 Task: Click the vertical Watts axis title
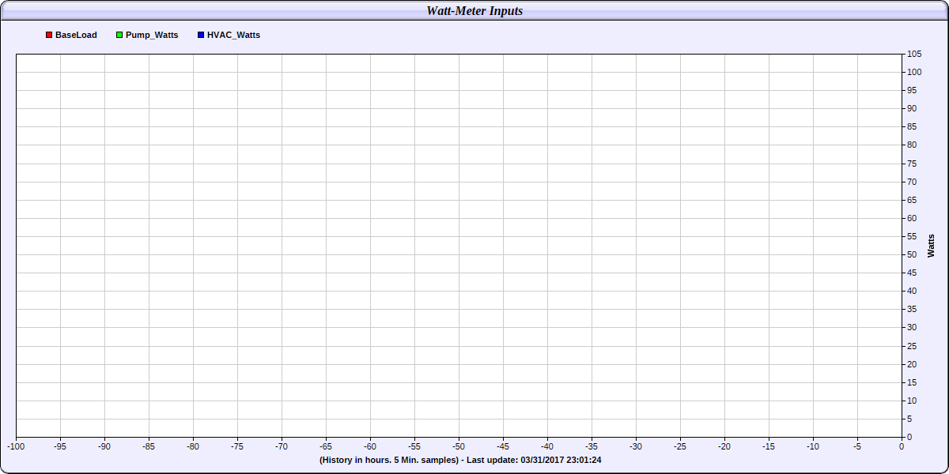click(x=931, y=246)
